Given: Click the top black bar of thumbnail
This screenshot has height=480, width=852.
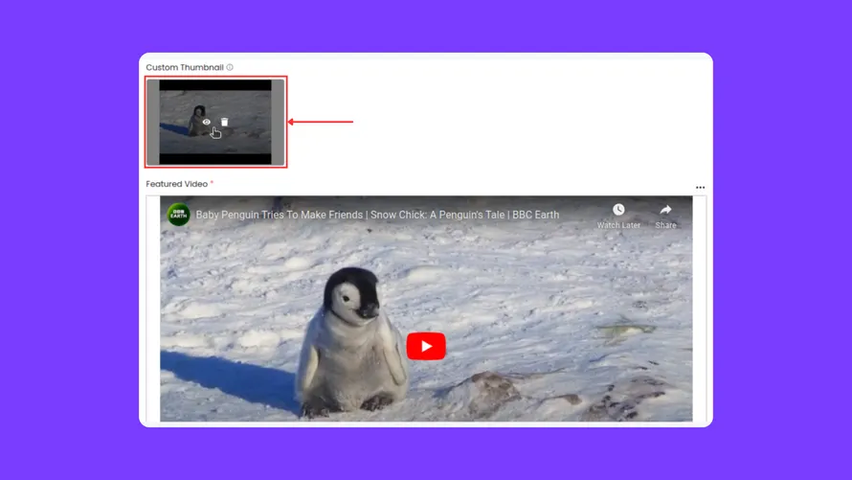Looking at the screenshot, I should (215, 85).
